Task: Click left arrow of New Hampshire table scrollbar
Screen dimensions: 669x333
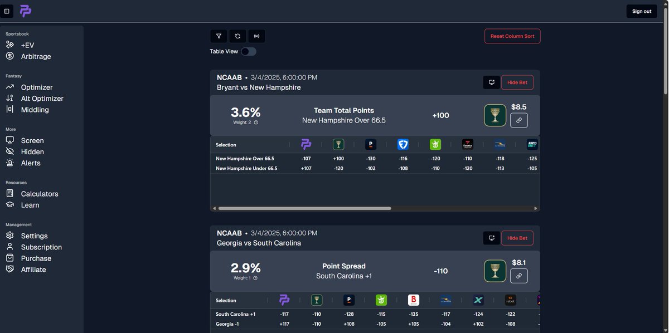Action: 214,208
